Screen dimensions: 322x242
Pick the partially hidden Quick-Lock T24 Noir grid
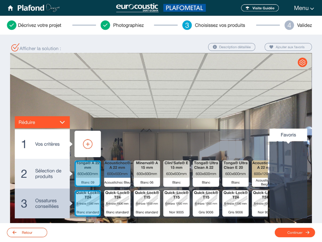pyautogui.click(x=260, y=203)
